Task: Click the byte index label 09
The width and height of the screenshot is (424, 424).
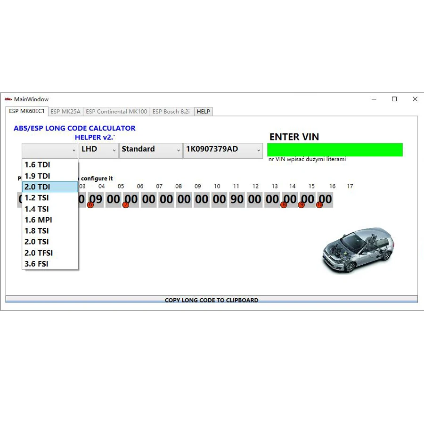Action: click(x=198, y=186)
